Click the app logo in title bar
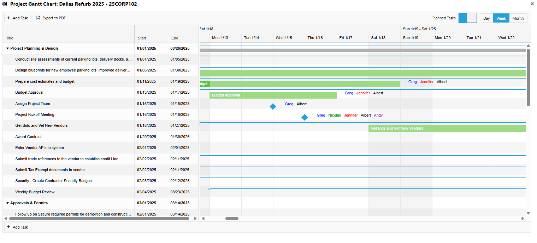The height and width of the screenshot is (243, 537). pos(5,4)
